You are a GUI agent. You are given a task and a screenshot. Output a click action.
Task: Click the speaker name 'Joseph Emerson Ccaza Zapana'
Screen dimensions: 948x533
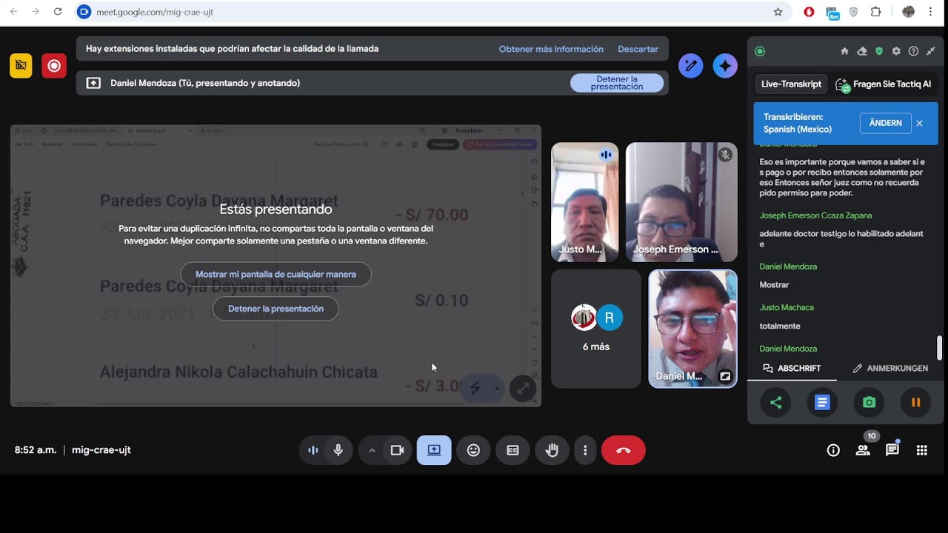(x=815, y=215)
